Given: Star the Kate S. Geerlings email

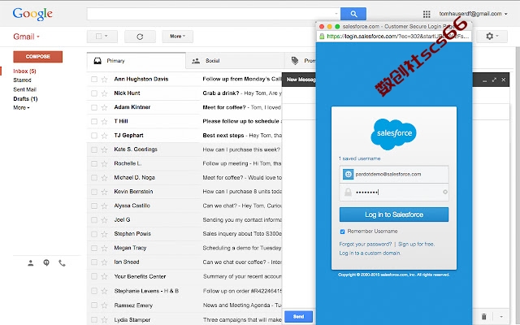Looking at the screenshot, I should pyautogui.click(x=105, y=149).
